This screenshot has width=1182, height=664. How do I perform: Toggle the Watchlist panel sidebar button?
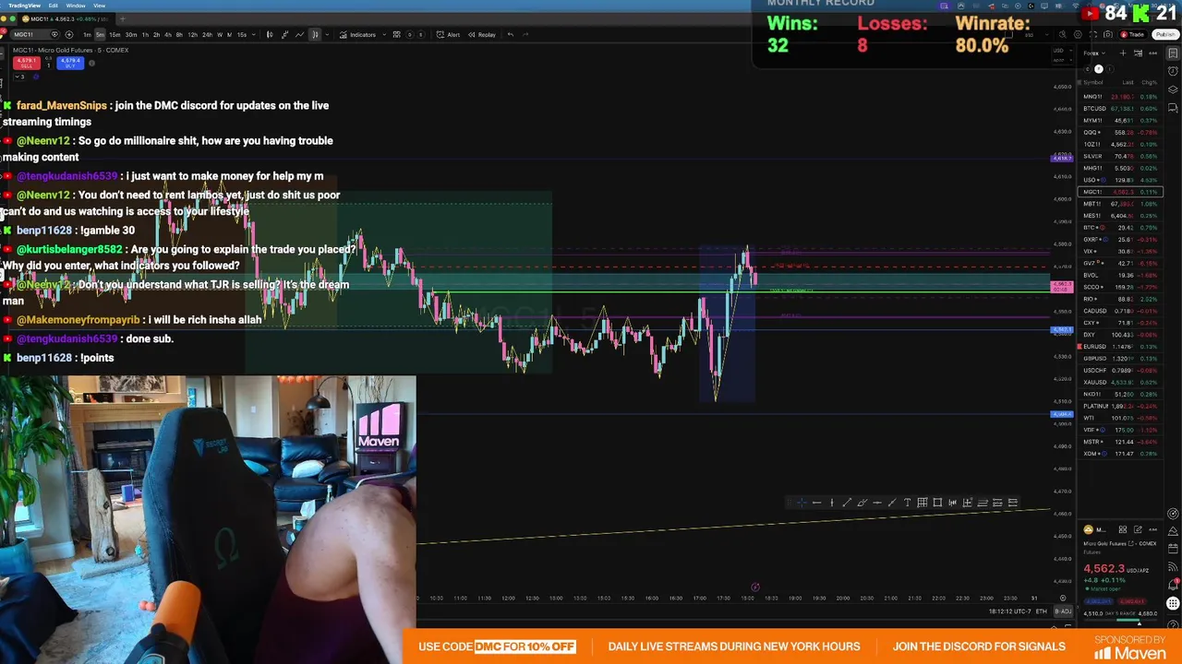tap(1173, 53)
